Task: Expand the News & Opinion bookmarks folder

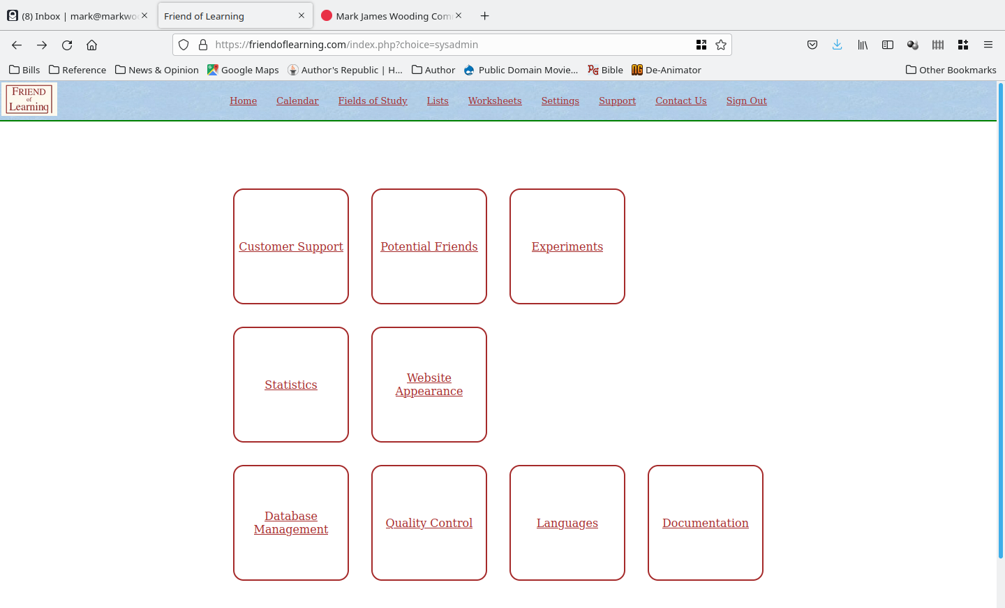Action: (x=157, y=70)
